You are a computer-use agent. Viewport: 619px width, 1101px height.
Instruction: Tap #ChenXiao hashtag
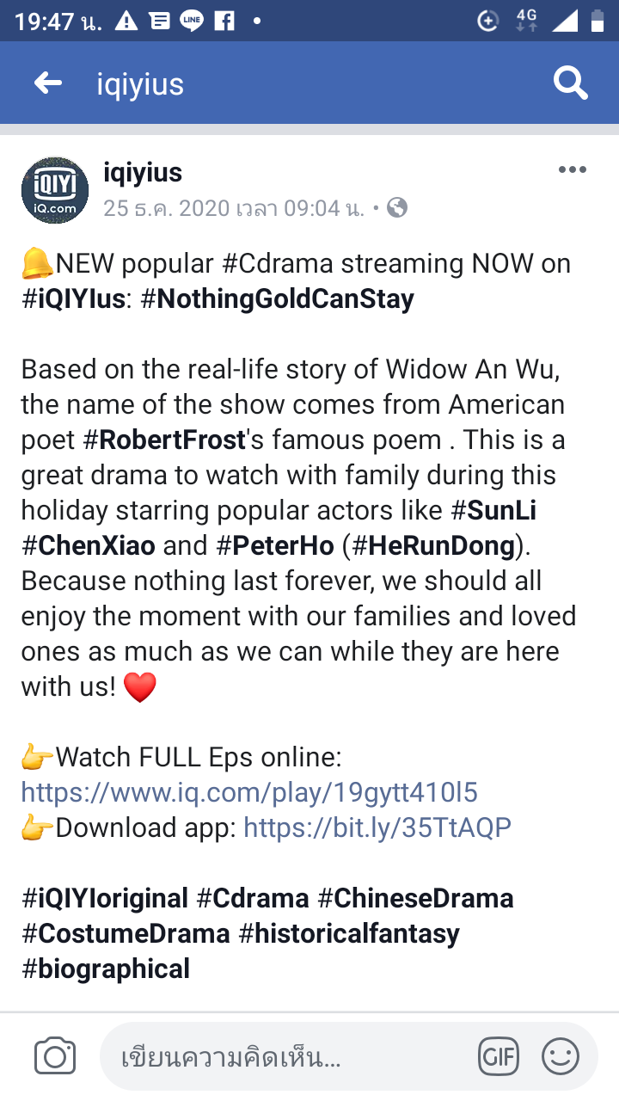(x=89, y=545)
